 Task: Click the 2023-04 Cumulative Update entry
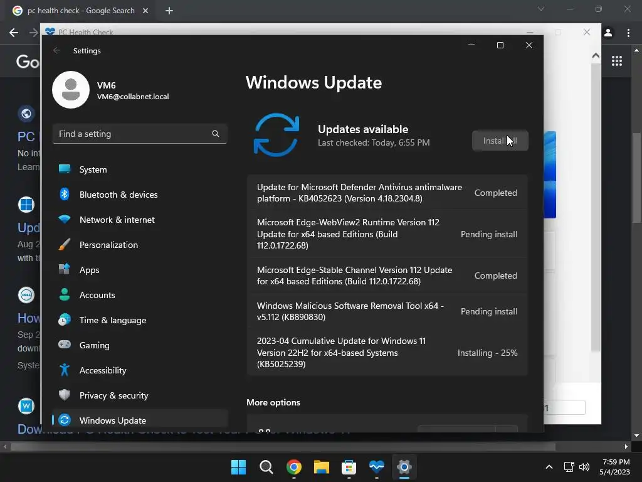[x=387, y=353]
